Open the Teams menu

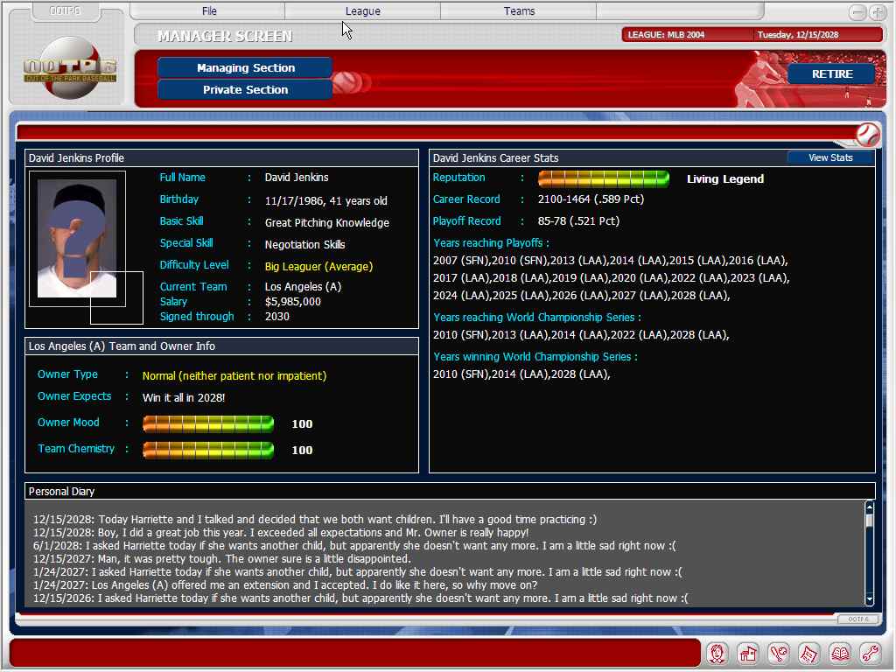tap(519, 11)
